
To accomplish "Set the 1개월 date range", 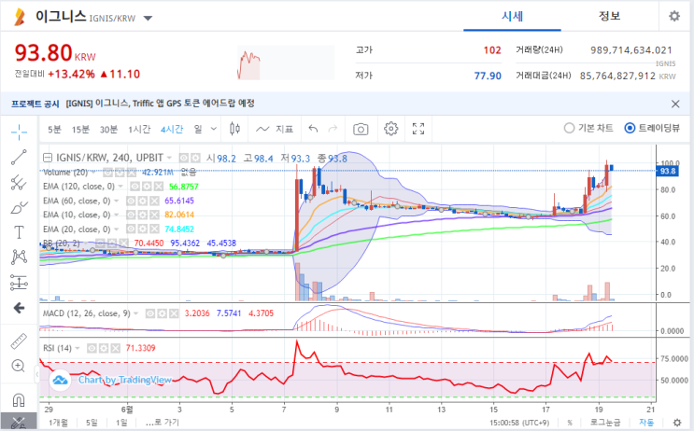I will click(x=58, y=423).
